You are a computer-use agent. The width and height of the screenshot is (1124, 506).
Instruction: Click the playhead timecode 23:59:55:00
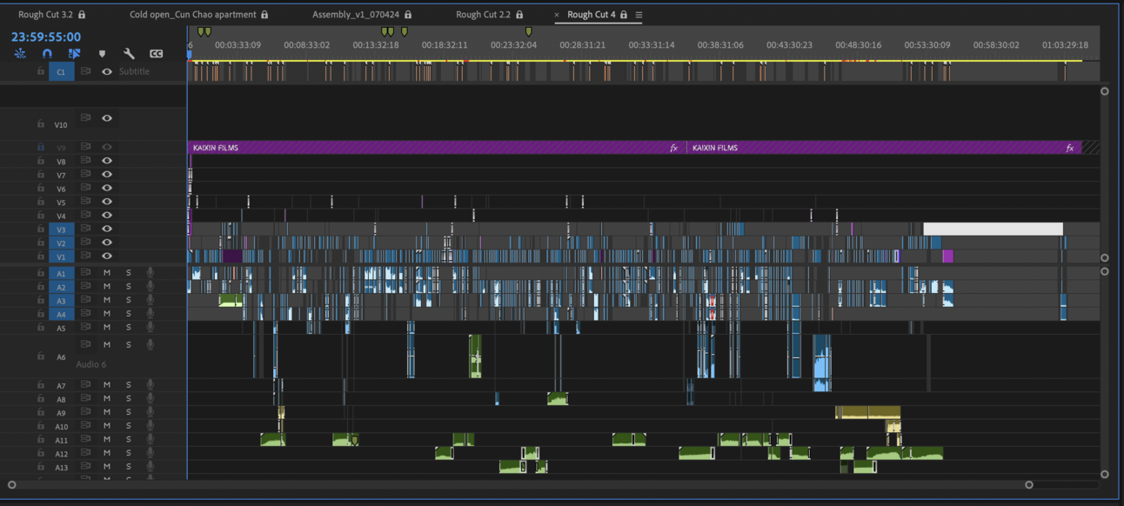(46, 37)
